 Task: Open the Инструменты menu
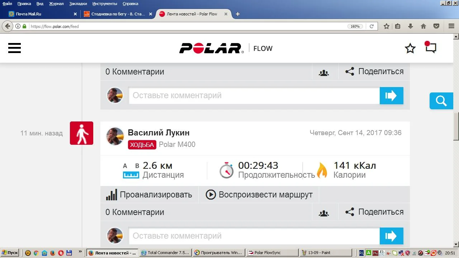coord(105,4)
